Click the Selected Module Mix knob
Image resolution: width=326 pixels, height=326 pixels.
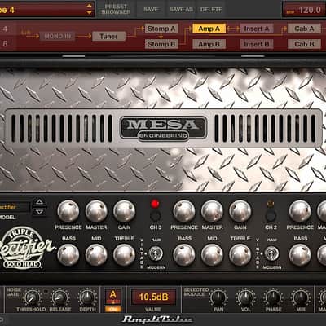[301, 297]
